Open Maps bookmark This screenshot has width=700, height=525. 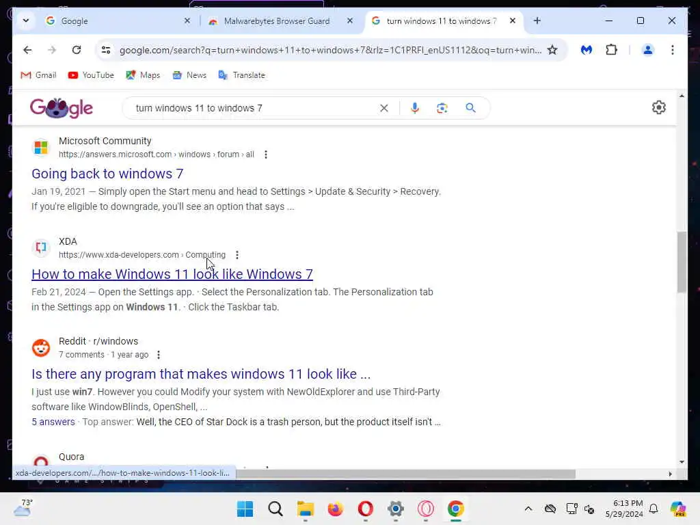143,75
